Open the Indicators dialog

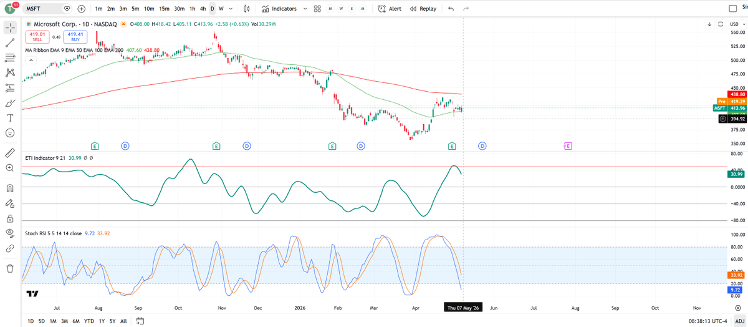279,9
